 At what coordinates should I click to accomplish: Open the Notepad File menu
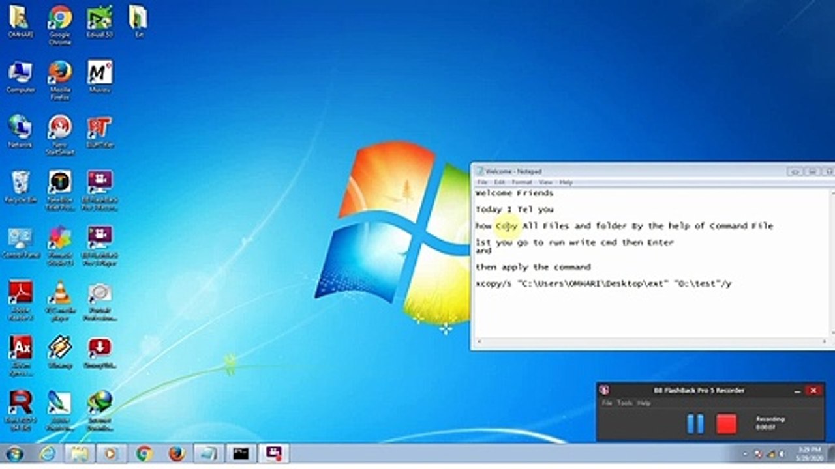coord(483,182)
